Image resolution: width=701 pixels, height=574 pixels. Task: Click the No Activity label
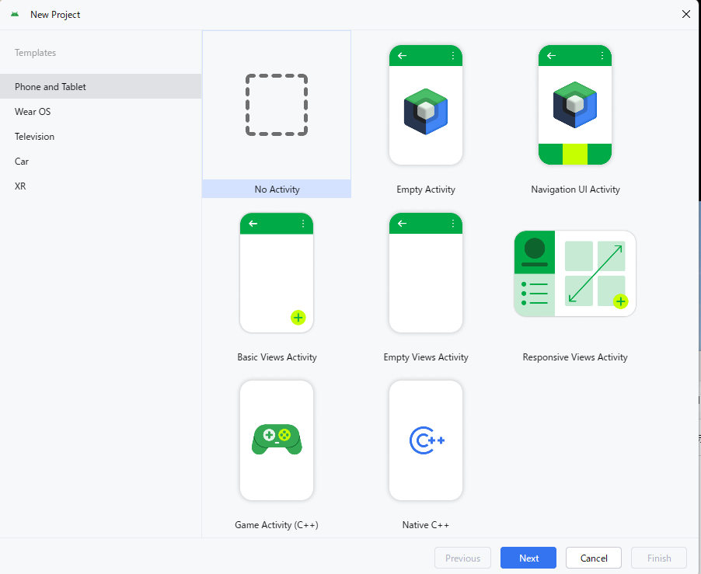click(277, 190)
